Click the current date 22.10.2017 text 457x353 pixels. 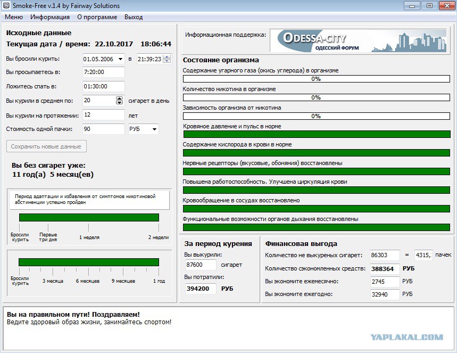(114, 44)
